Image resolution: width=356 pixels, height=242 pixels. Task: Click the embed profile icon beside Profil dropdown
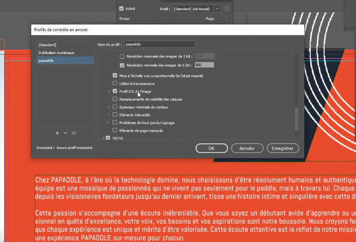(227, 8)
